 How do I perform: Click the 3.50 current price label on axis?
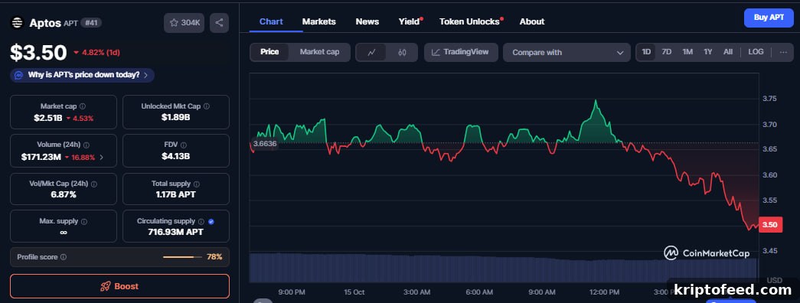click(770, 224)
